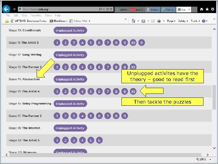Open the Tools menu in menu bar
The width and height of the screenshot is (218, 164).
tap(48, 15)
